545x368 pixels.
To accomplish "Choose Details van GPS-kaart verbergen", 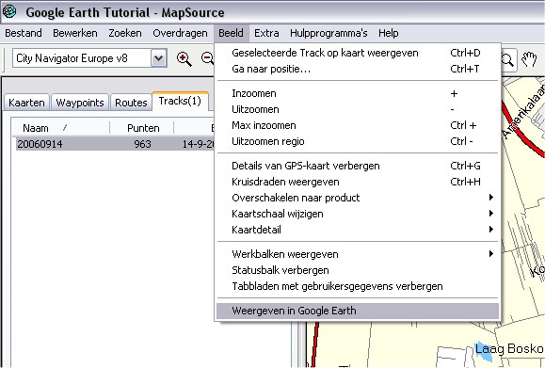I will (358, 166).
